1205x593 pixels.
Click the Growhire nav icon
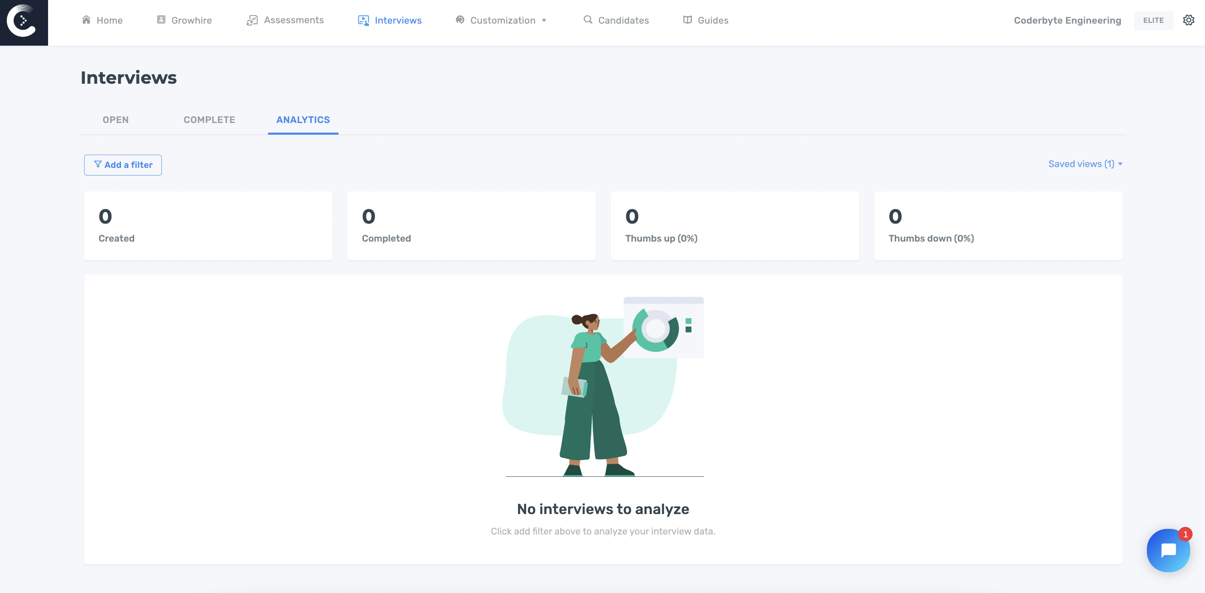coord(161,20)
